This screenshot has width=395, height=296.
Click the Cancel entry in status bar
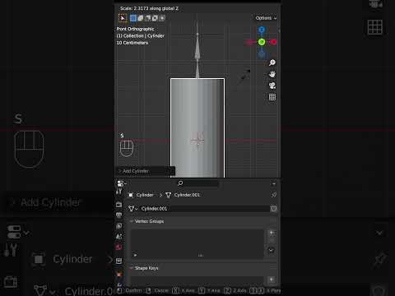pos(158,290)
